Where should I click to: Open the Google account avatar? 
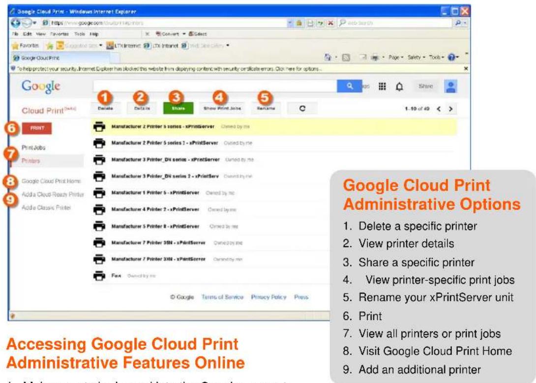450,87
